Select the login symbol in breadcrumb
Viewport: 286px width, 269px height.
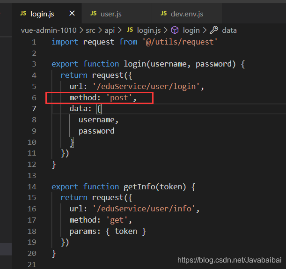coord(191,30)
